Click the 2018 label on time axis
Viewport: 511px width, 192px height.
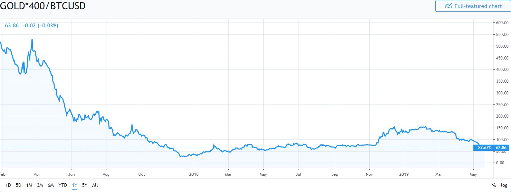tap(194, 175)
